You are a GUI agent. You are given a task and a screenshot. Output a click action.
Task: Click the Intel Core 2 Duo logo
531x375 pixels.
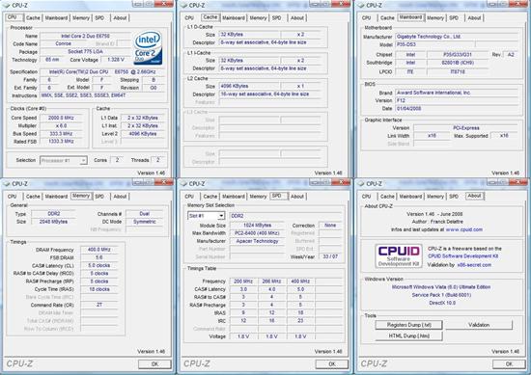(x=148, y=48)
